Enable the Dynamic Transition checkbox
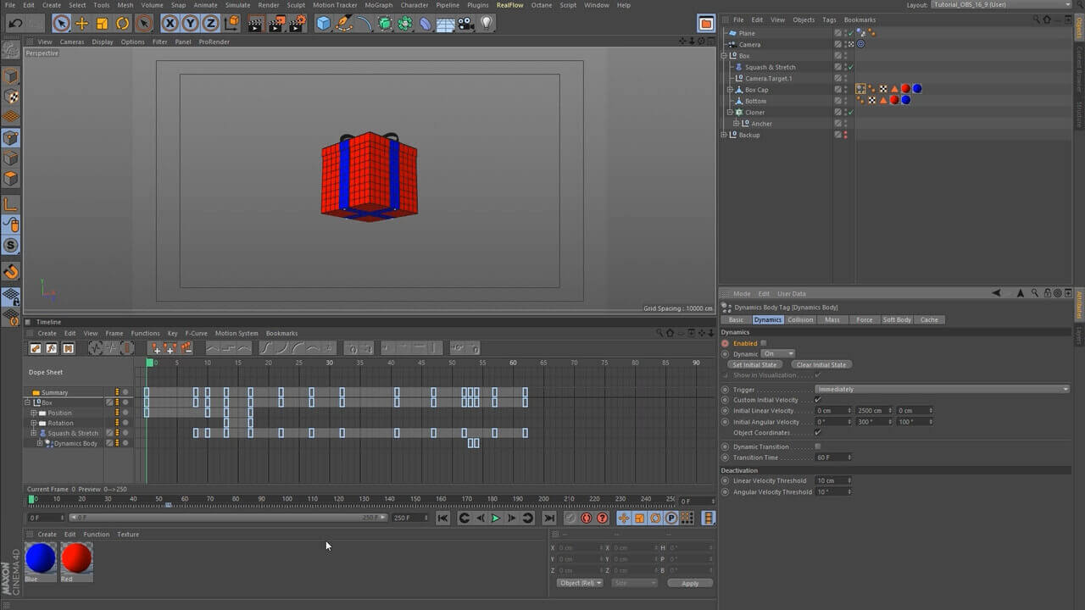This screenshot has height=610, width=1085. 817,446
